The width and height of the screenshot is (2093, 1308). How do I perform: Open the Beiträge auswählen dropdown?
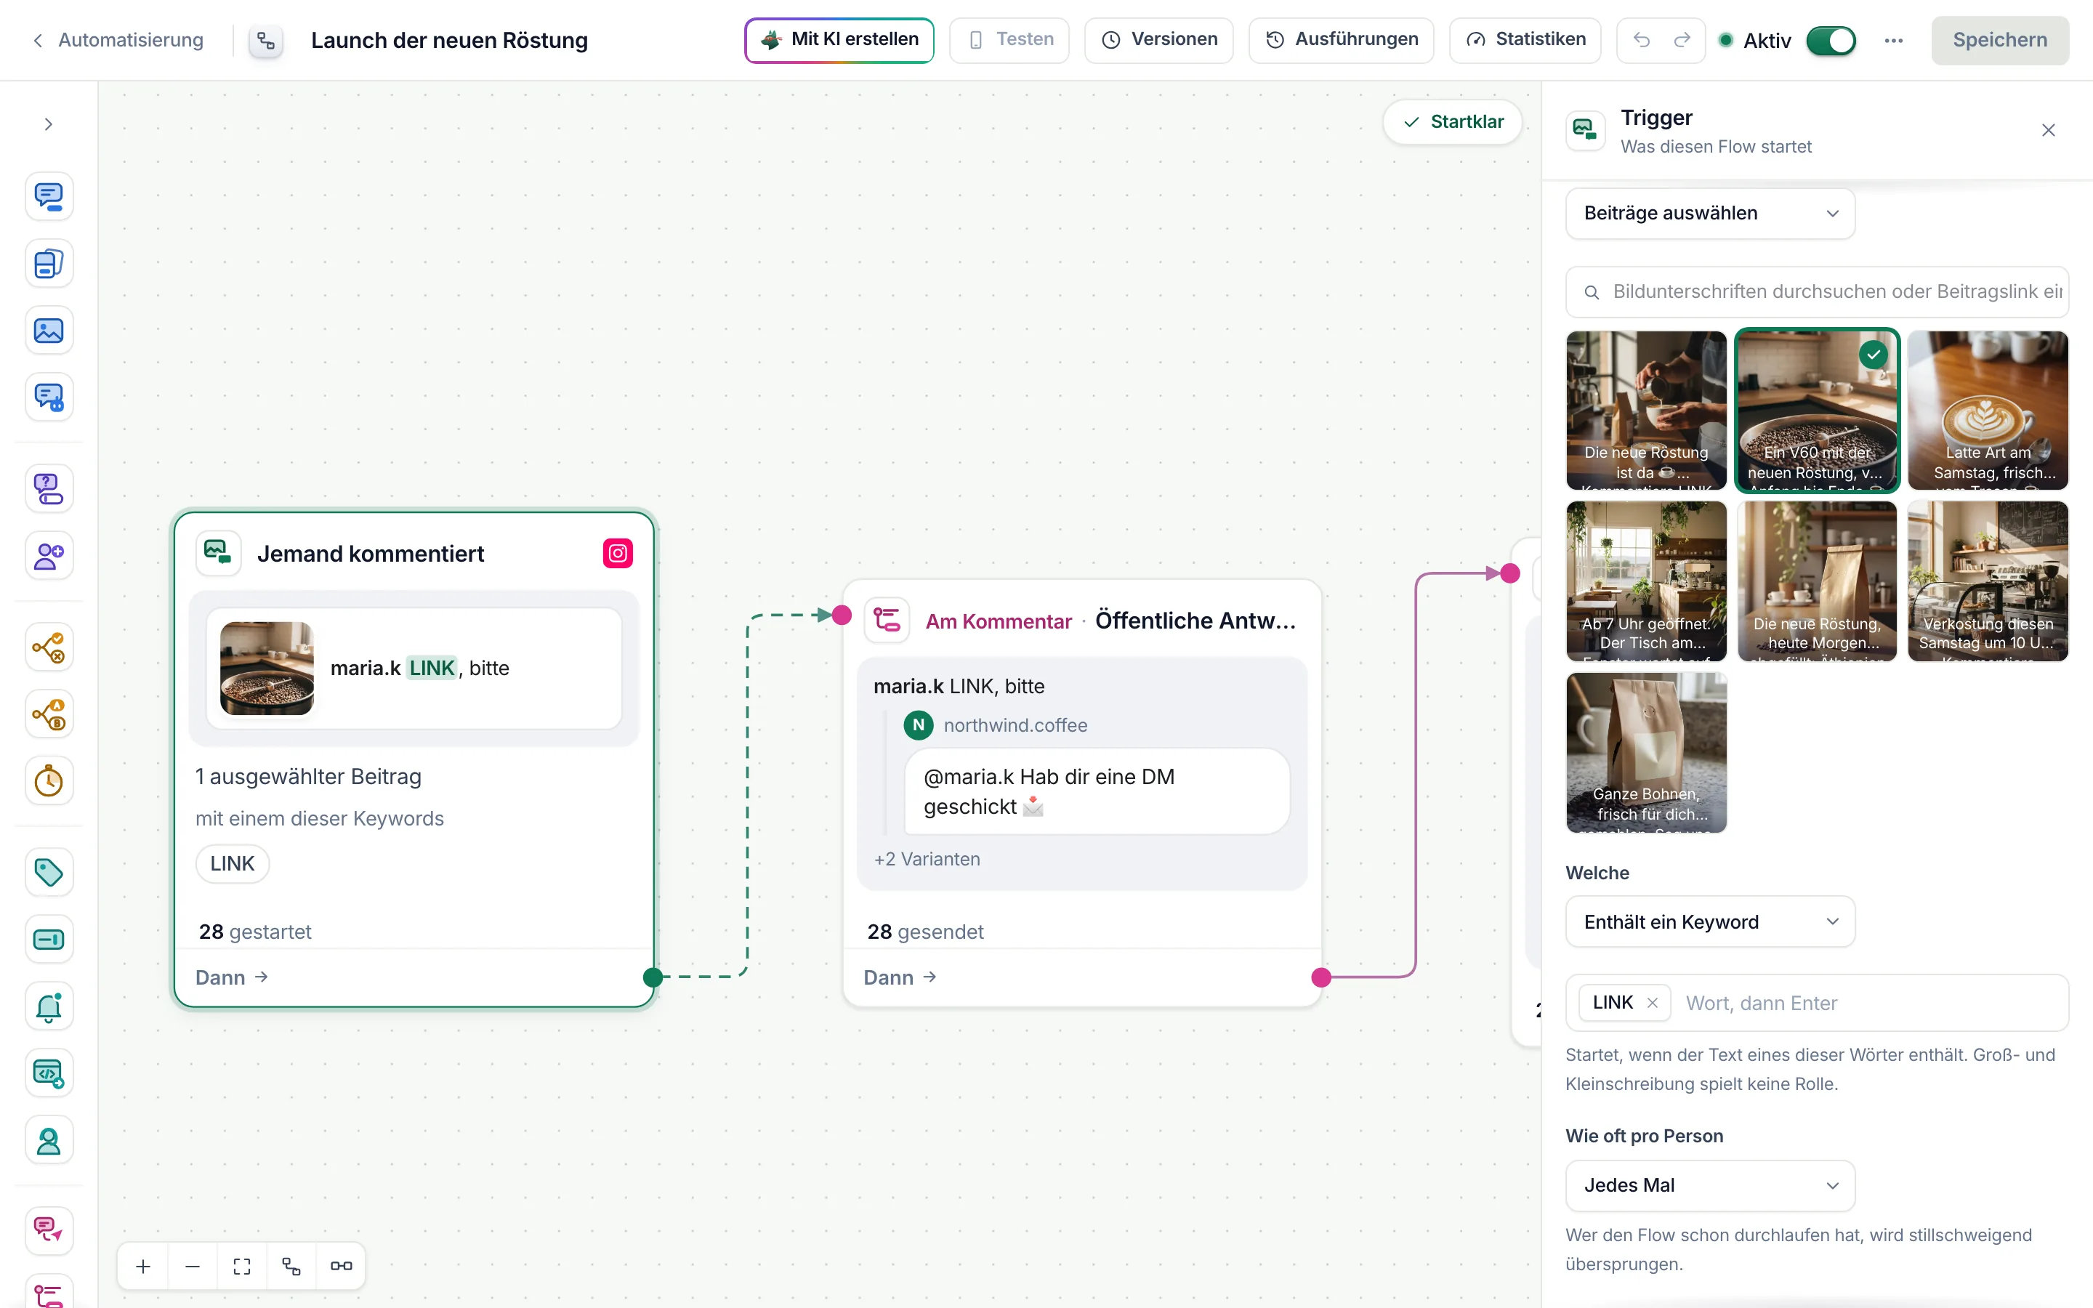(1710, 213)
